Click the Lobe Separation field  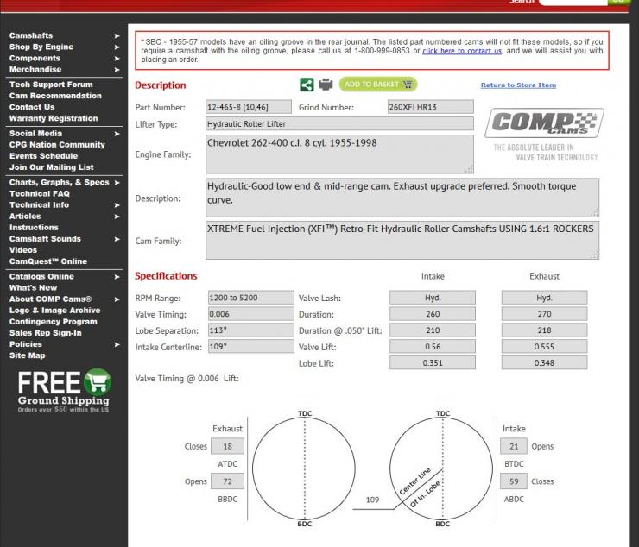[251, 330]
